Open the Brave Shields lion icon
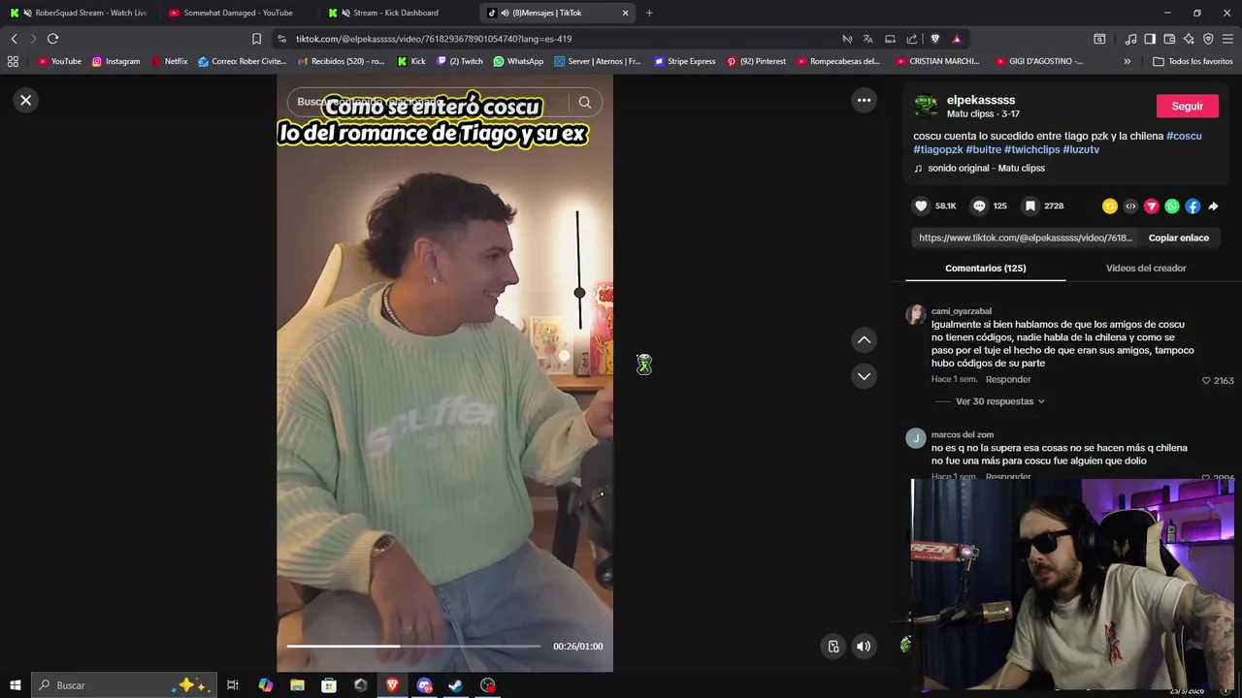 coord(935,39)
